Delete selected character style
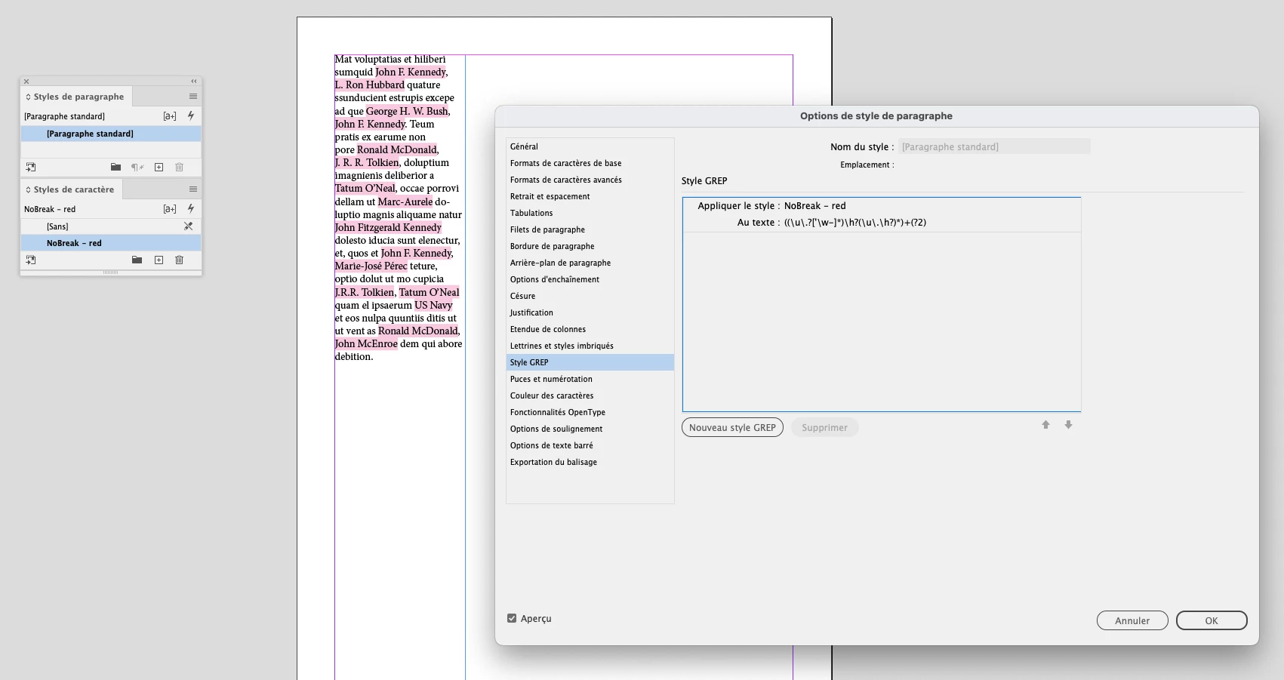This screenshot has width=1284, height=680. [x=180, y=260]
